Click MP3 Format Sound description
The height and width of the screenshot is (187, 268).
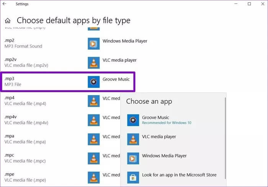tap(23, 46)
